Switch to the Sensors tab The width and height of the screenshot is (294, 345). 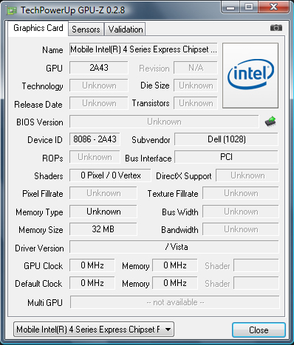[86, 29]
